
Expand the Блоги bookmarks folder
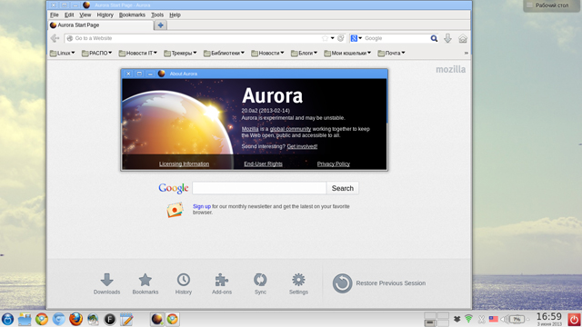304,54
